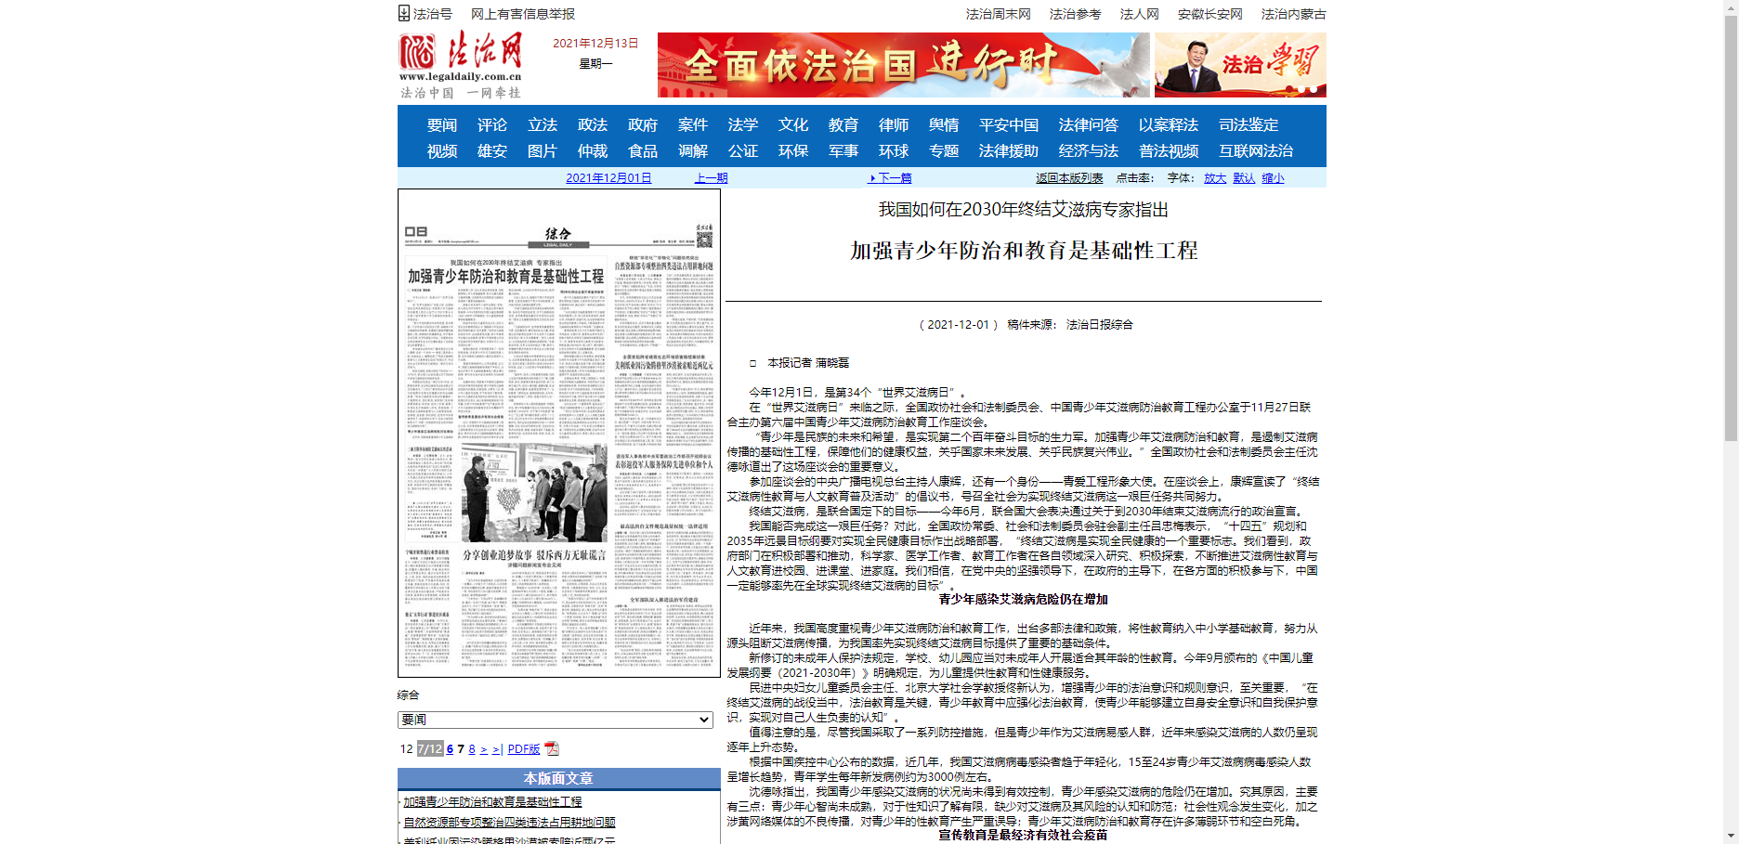The height and width of the screenshot is (844, 1739).
Task: Select 调解 in navigation
Action: click(x=693, y=150)
